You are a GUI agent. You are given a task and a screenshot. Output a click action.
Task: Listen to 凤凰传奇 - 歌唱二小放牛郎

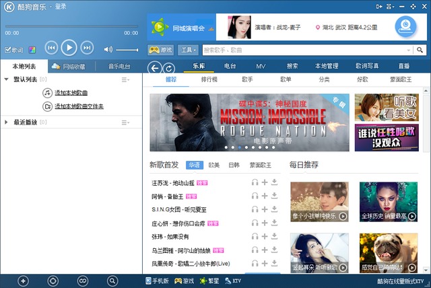(x=255, y=263)
